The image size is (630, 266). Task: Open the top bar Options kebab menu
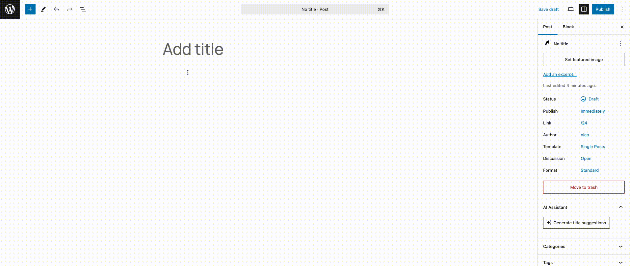click(622, 9)
